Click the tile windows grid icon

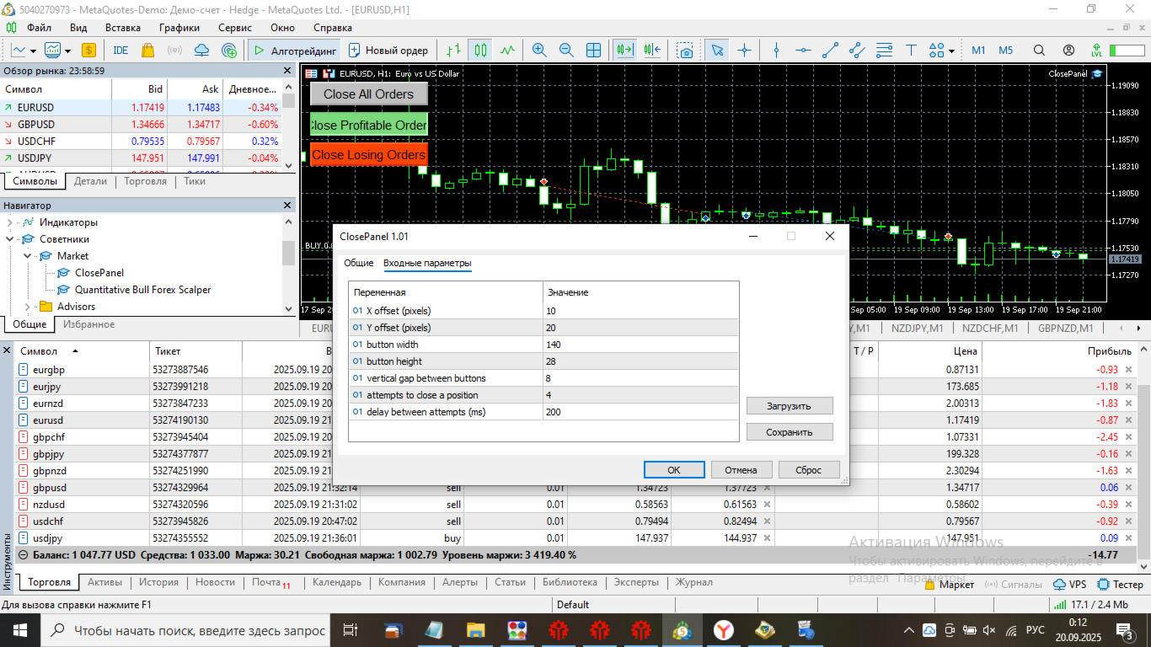(593, 51)
